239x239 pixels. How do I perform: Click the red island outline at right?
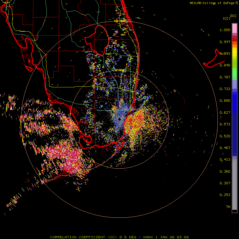coord(214,59)
